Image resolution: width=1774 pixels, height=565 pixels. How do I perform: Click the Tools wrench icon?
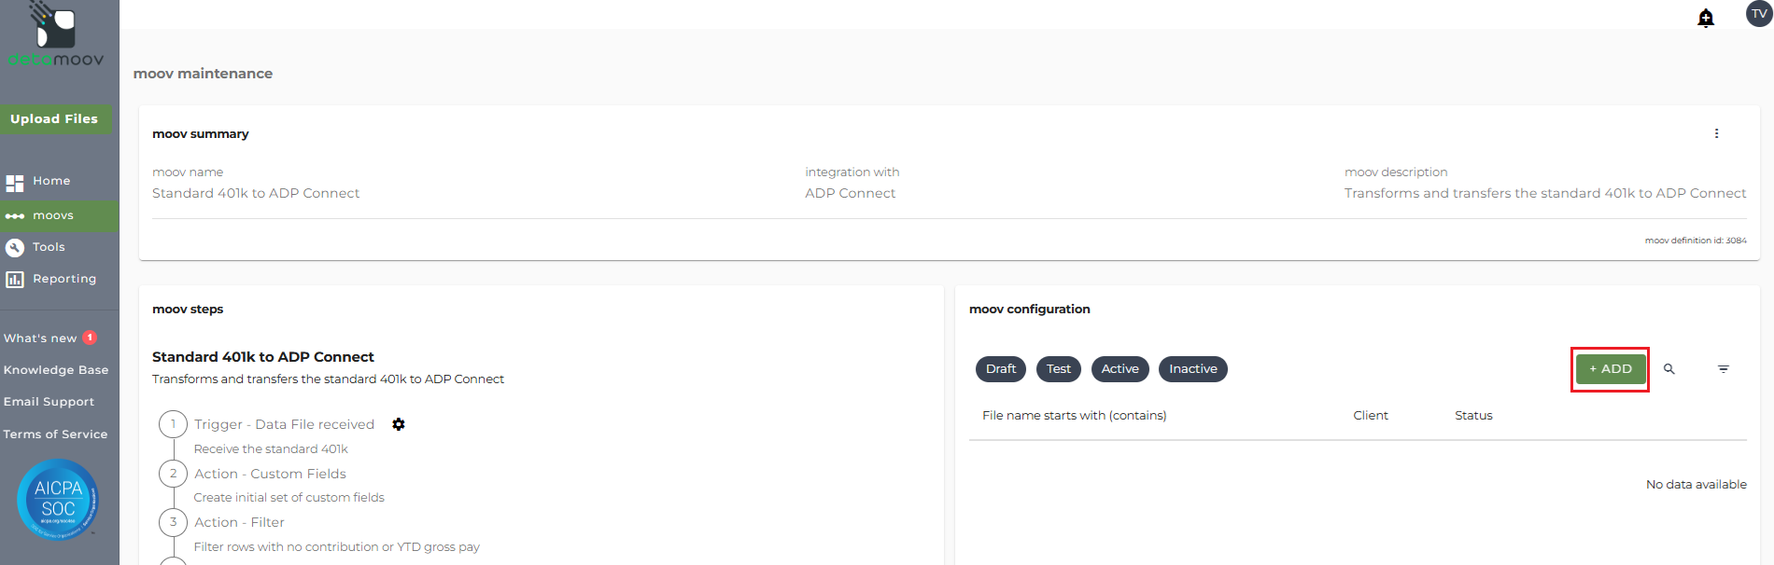(x=15, y=247)
